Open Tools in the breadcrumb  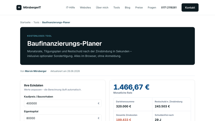pos(36,22)
